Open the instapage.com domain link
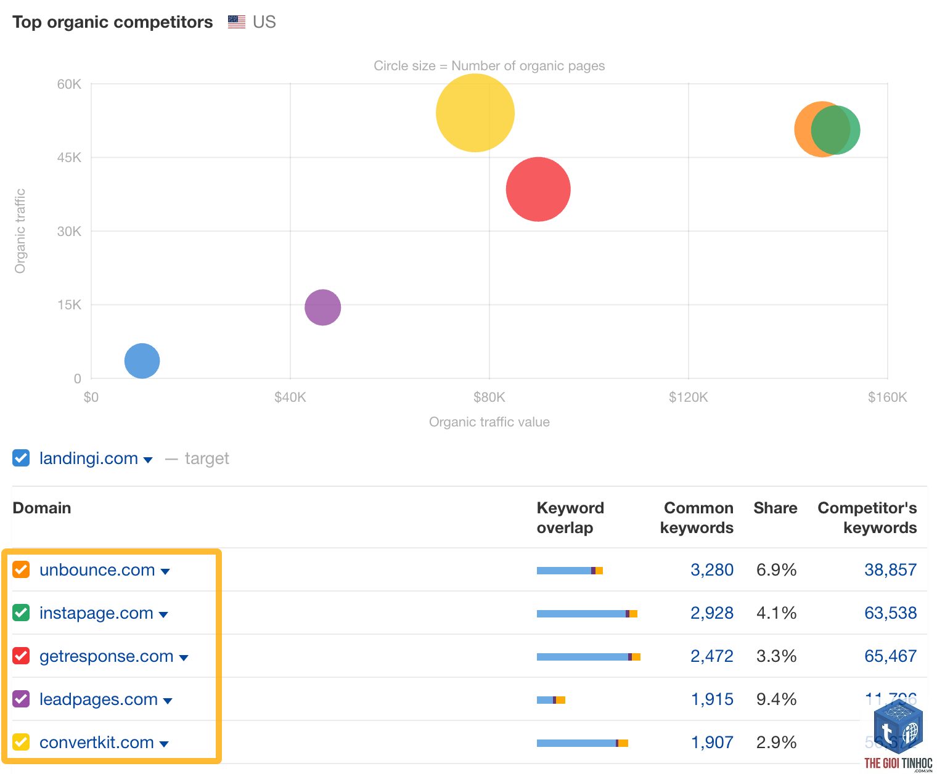Screen dimensions: 937x774 96,613
